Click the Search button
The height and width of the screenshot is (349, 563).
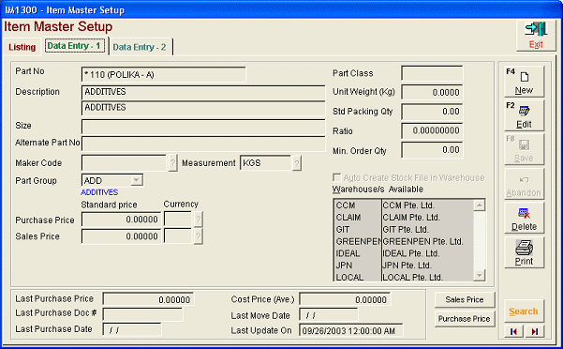[524, 311]
